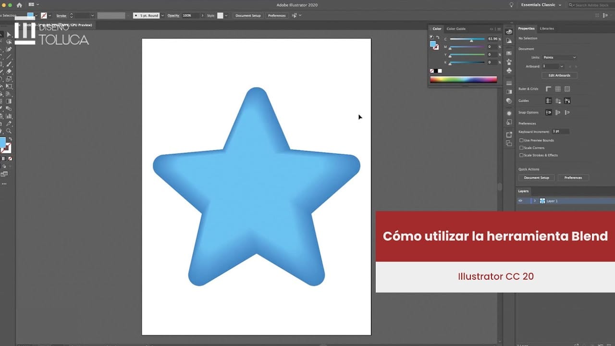Open the Discover lightbulb icon
This screenshot has width=615, height=346.
point(511,5)
